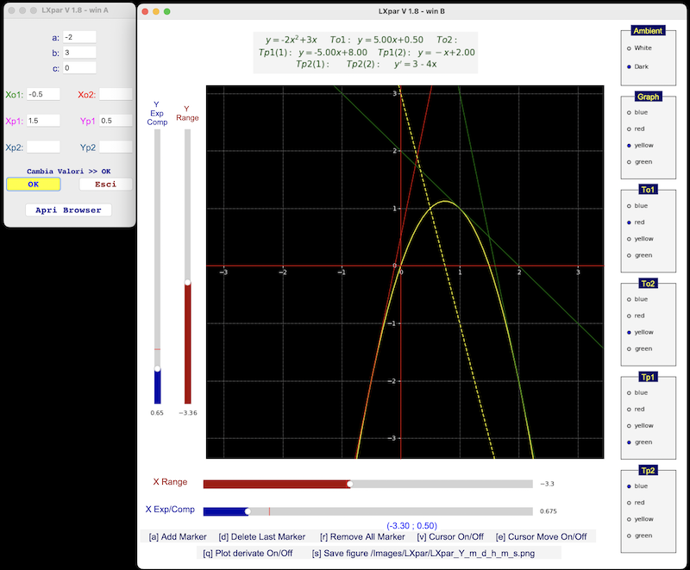Click the [d] Delete Last Marker label
The width and height of the screenshot is (690, 570).
coord(262,537)
